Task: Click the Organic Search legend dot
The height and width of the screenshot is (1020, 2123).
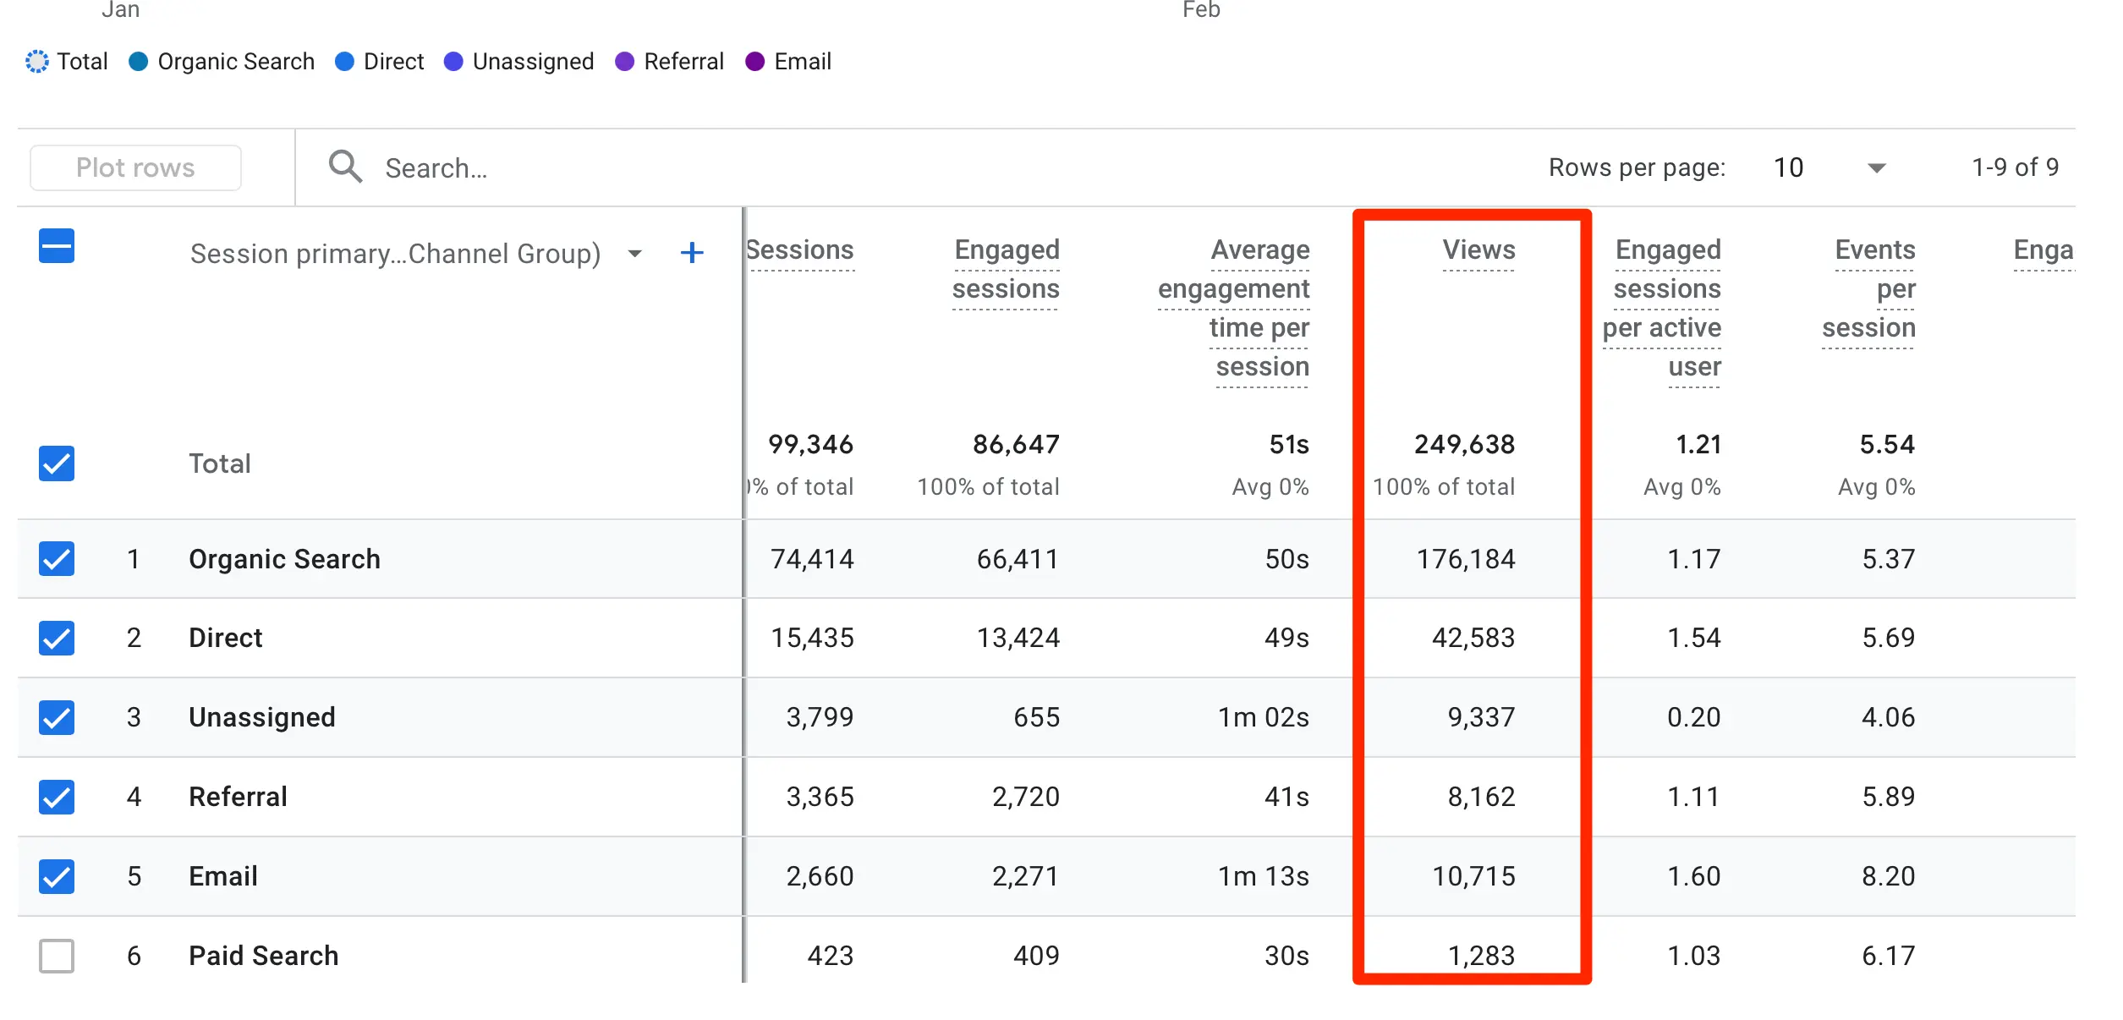Action: coord(138,62)
